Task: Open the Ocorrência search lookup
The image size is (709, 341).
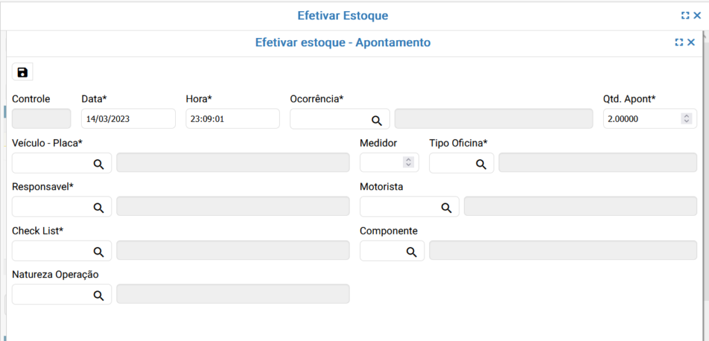Action: coord(377,120)
